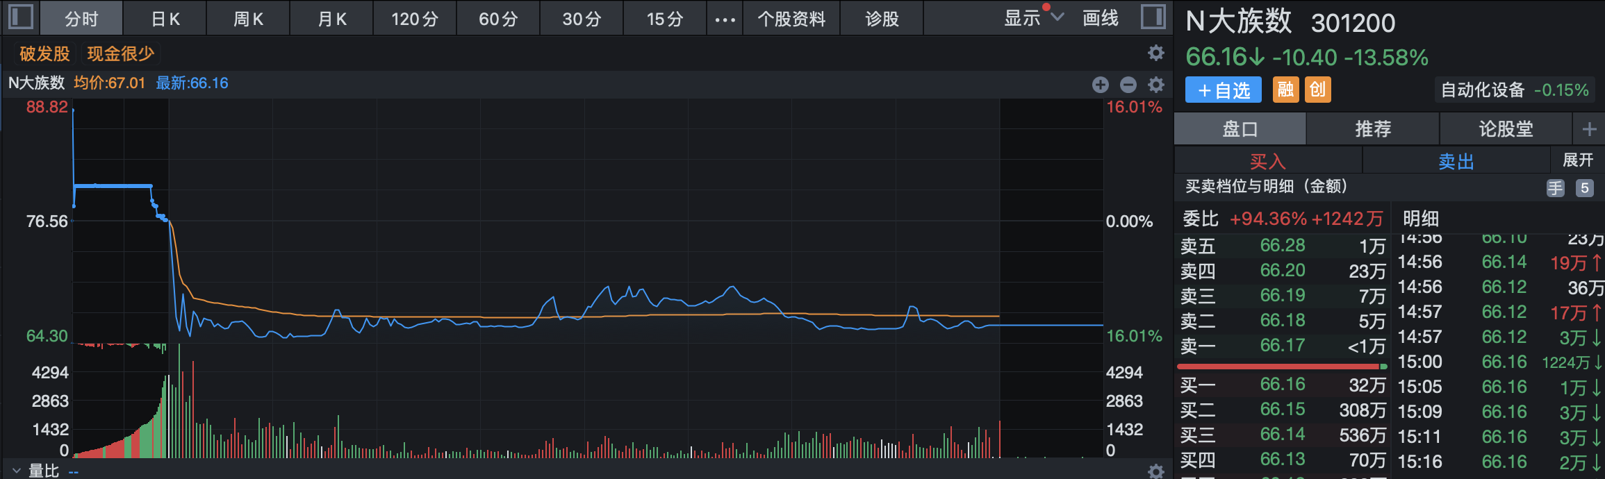Toggle the right sidebar panel icon

[1153, 17]
